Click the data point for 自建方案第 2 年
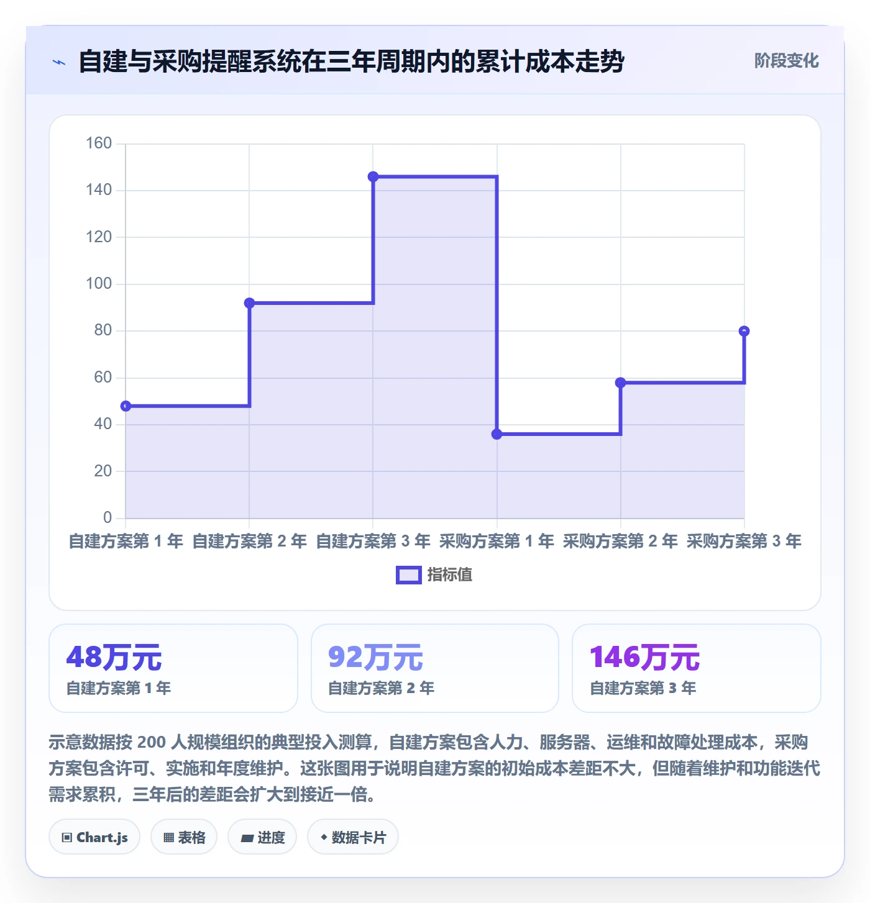 pos(249,303)
